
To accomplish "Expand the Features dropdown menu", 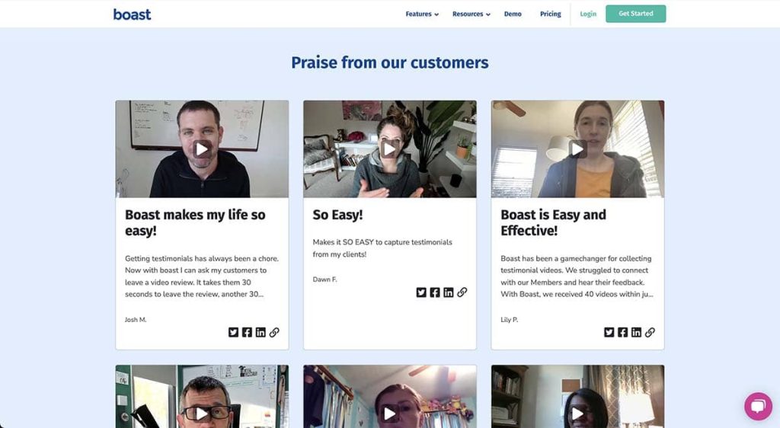I will (x=422, y=14).
